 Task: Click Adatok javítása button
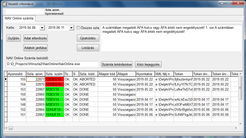click(x=35, y=48)
